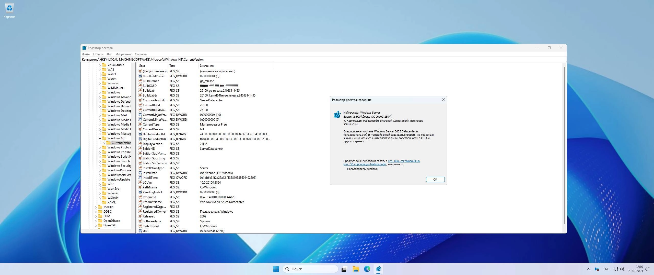Screen dimensions: 654x275
Task: Expand the Windows Search tree node
Action: [100, 161]
